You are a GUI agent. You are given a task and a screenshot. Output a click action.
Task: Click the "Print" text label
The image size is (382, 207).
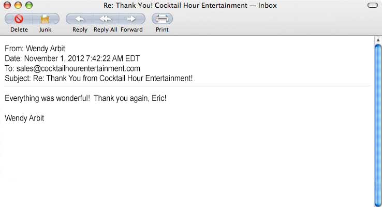[x=162, y=29]
